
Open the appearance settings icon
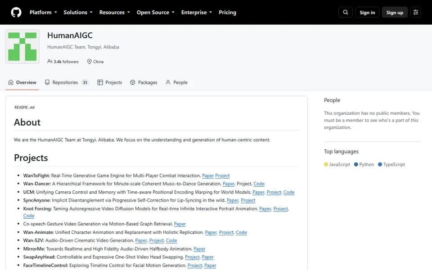(x=416, y=13)
